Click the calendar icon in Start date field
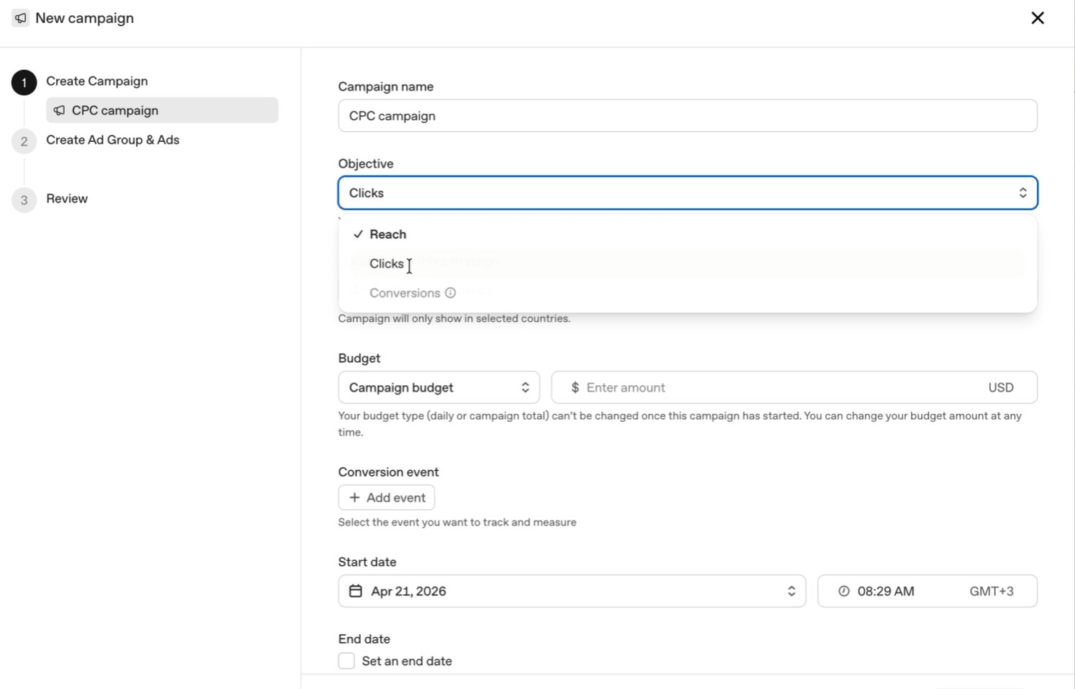Image resolution: width=1075 pixels, height=689 pixels. 356,590
